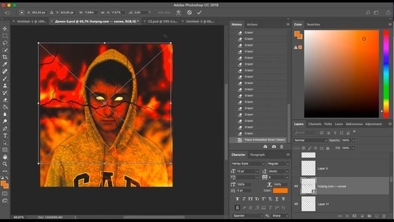The image size is (394, 222).
Task: Delete current history state trash icon
Action: click(282, 147)
